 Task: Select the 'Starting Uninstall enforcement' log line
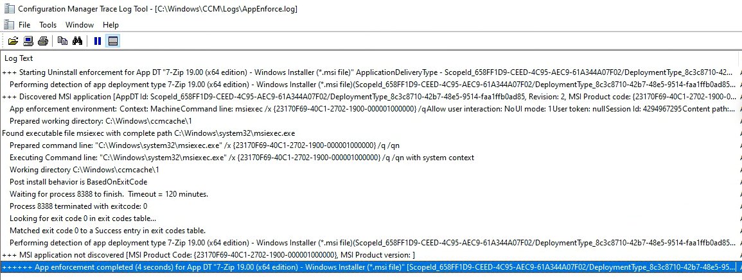tap(369, 72)
